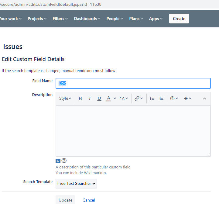Open the Plans menu
Screen dimensions: 219x204
pos(136,19)
